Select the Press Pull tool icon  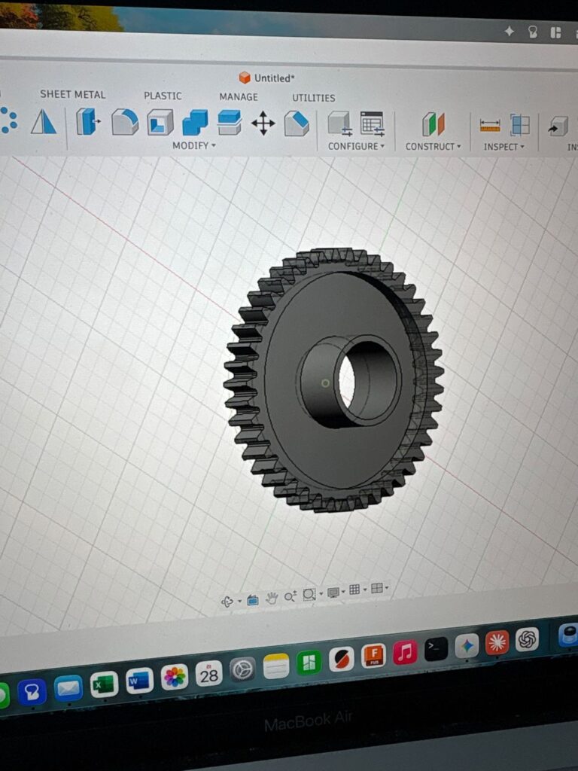click(89, 121)
